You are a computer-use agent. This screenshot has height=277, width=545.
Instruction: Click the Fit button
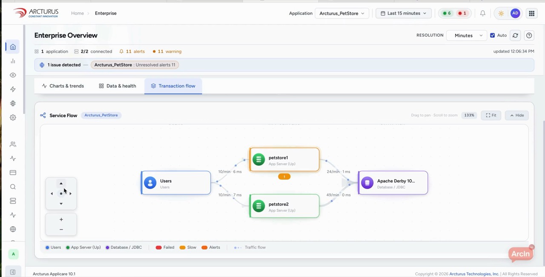pos(491,115)
